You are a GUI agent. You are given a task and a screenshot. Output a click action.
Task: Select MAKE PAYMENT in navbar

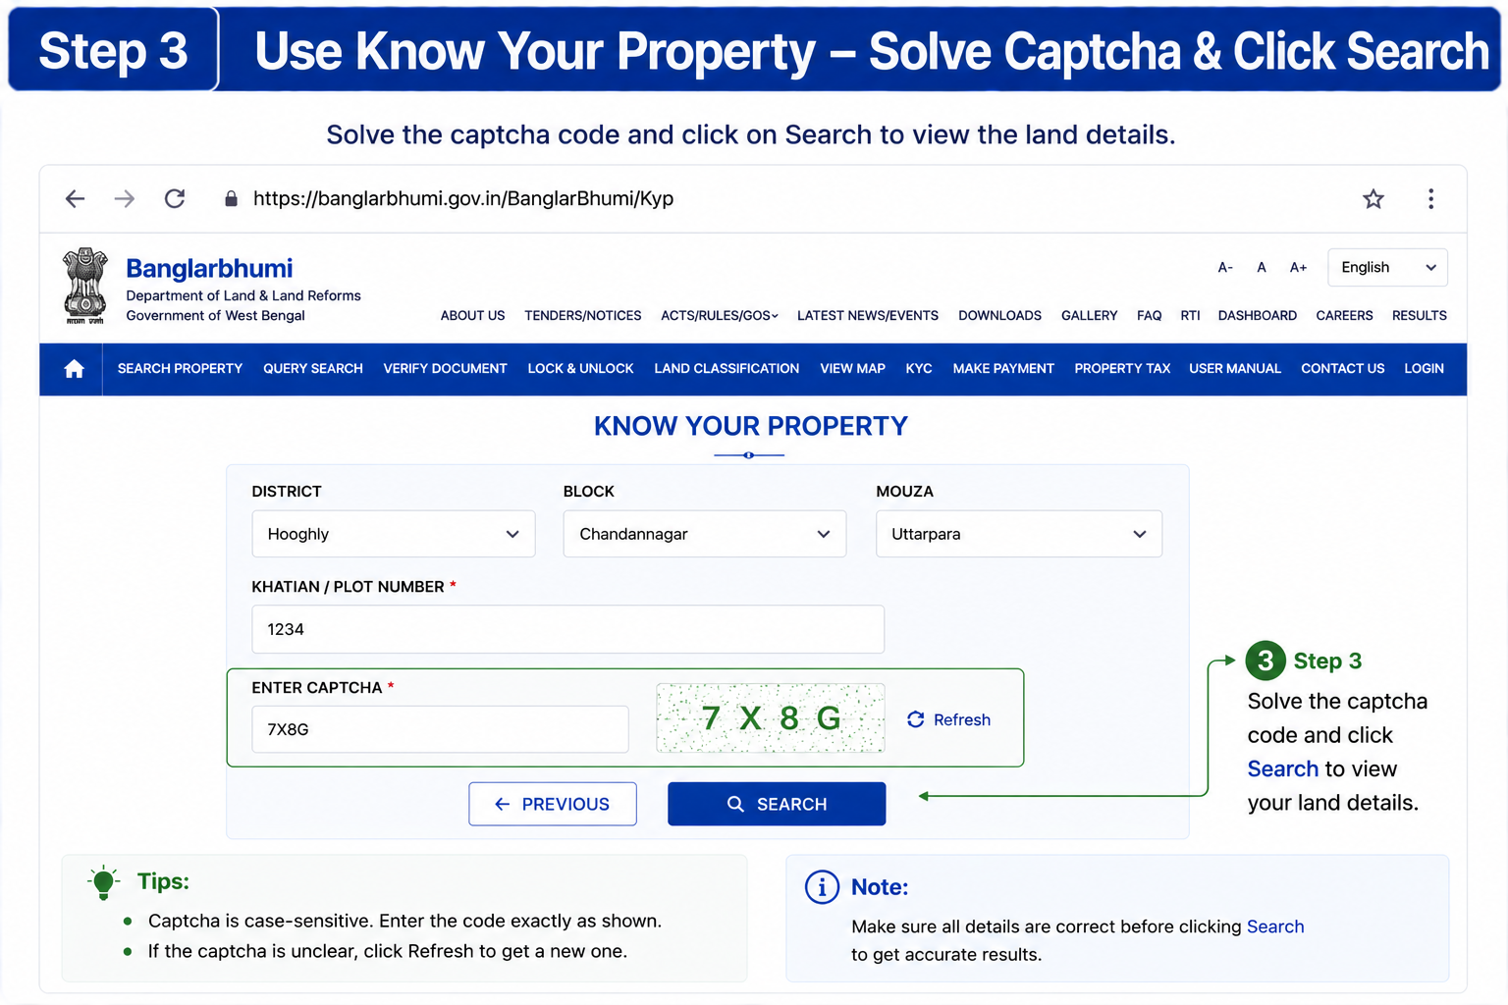tap(1003, 368)
